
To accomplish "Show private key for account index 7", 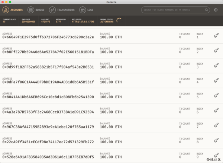I will point(216,125).
